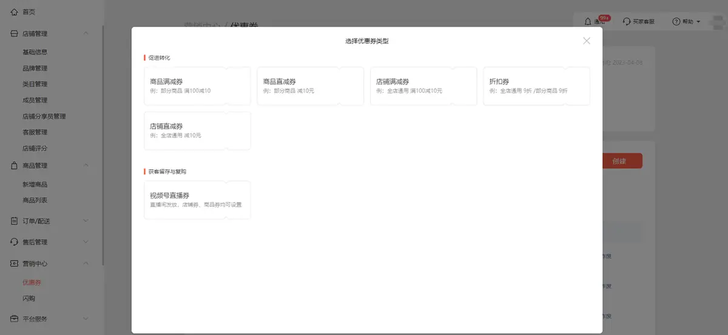Click the 选择优惠券类型 dialog title
Image resolution: width=728 pixels, height=335 pixels.
pos(367,41)
